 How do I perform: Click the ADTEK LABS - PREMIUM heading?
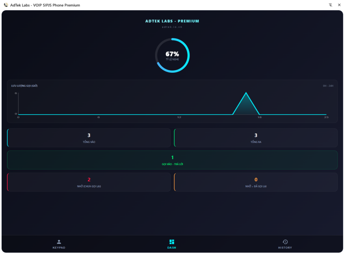tap(172, 21)
